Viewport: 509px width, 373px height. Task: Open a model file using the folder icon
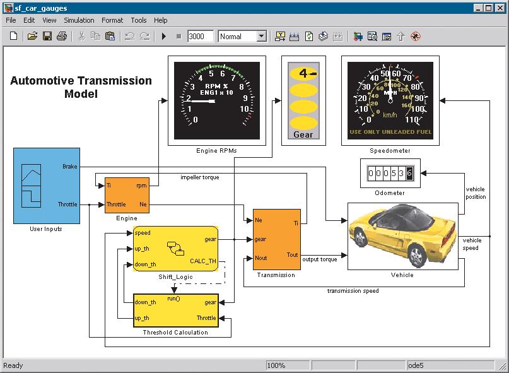pos(32,36)
